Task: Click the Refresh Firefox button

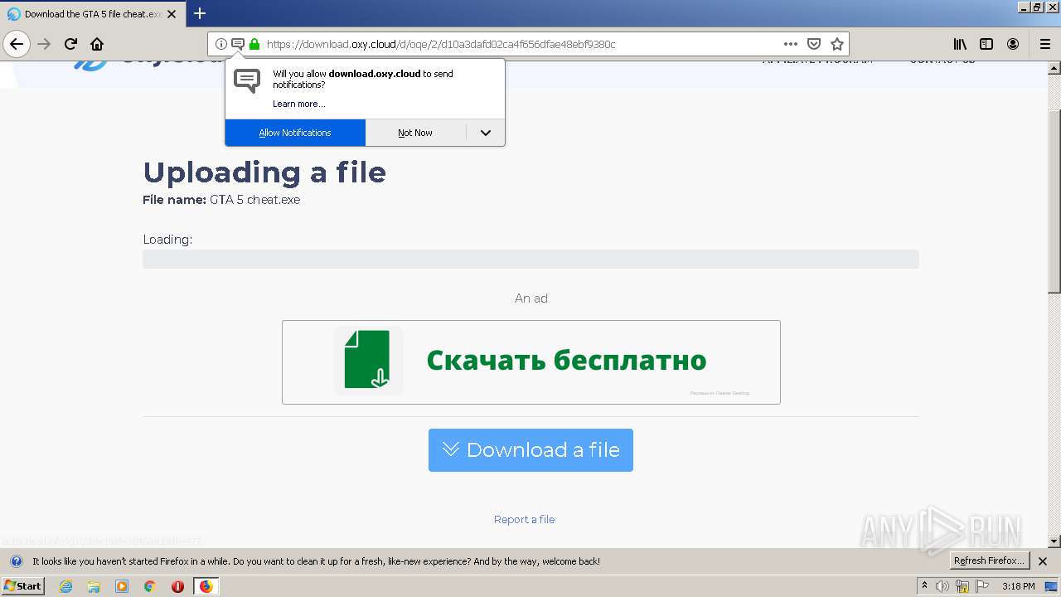Action: tap(989, 561)
